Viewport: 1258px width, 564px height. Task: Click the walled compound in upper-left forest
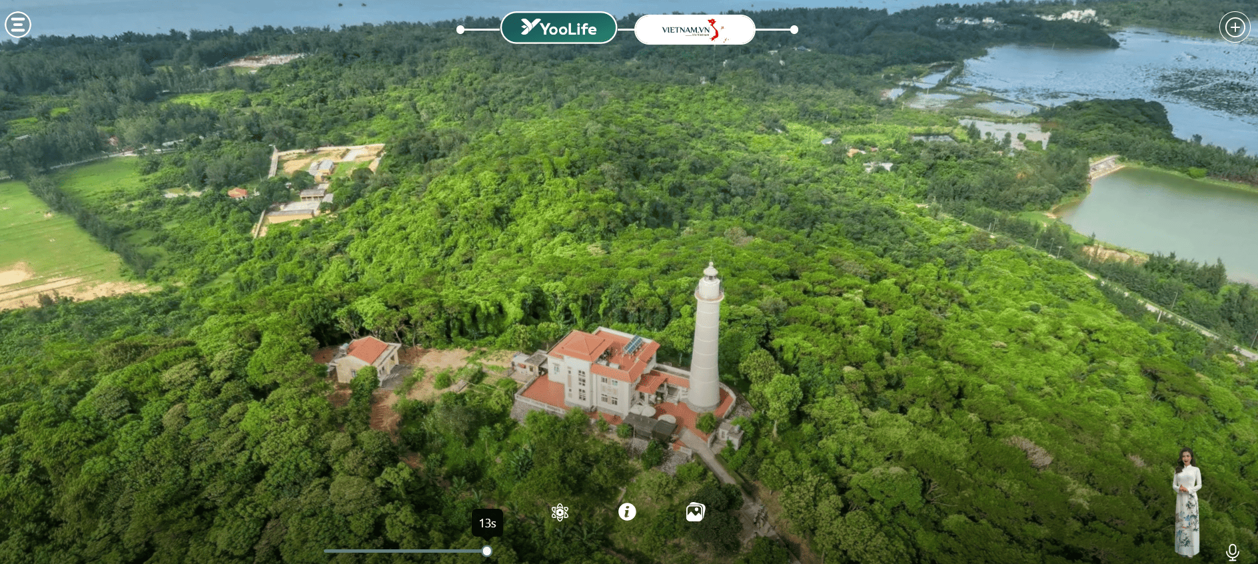[x=323, y=176]
